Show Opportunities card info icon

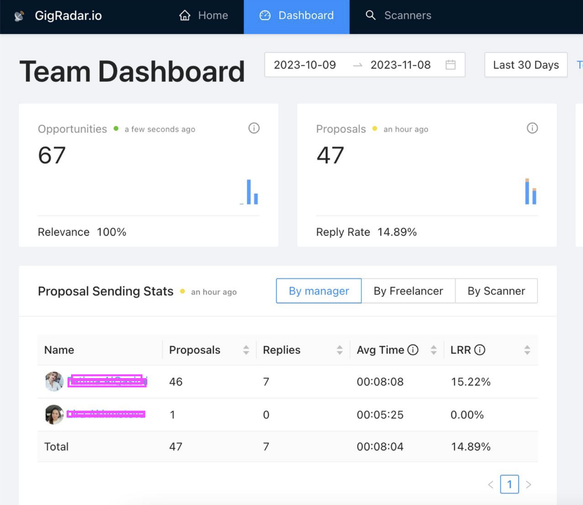tap(254, 128)
